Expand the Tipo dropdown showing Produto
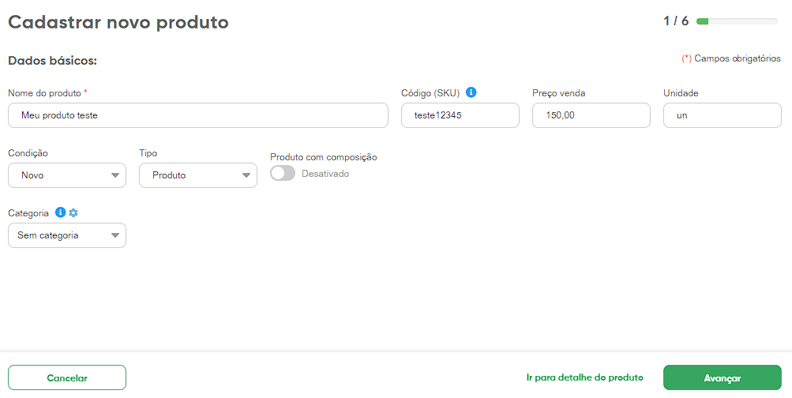This screenshot has height=398, width=792. [x=198, y=175]
